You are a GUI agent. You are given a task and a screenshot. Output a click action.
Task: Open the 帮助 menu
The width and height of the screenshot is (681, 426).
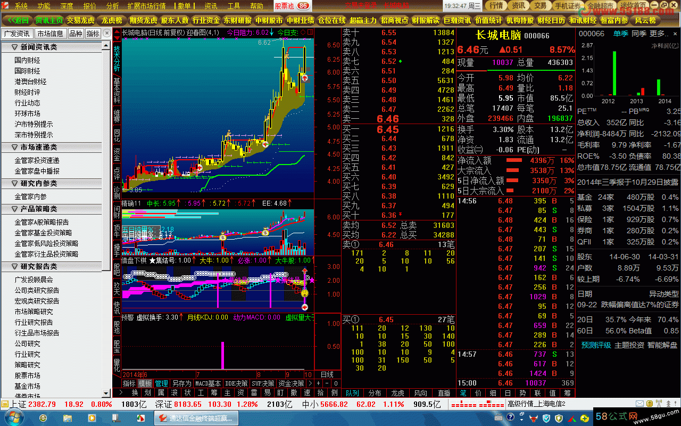point(256,6)
